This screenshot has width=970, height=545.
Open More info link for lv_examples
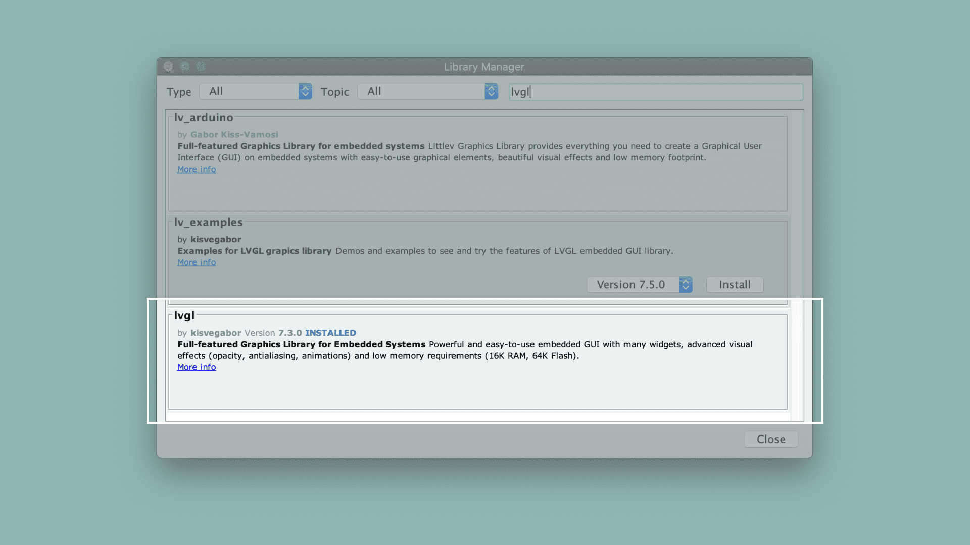pyautogui.click(x=197, y=263)
